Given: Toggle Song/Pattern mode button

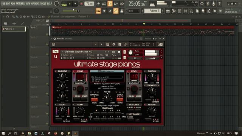Looking at the screenshot, I should [x=64, y=4].
